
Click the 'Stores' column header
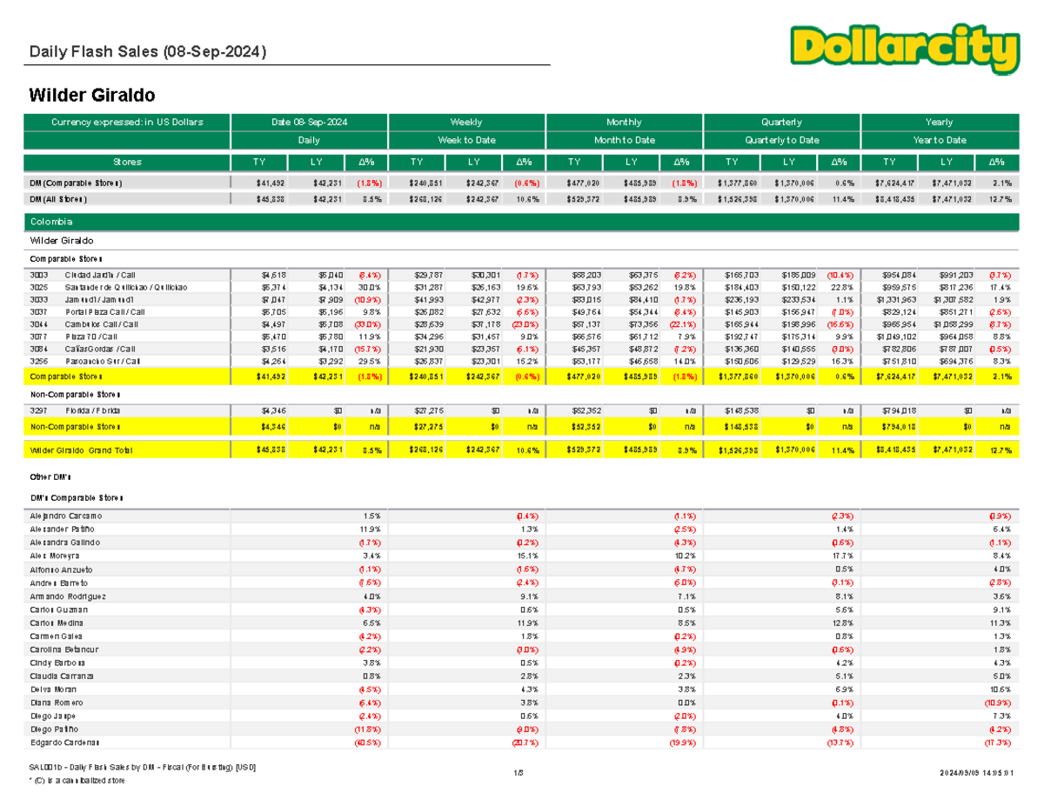[128, 162]
